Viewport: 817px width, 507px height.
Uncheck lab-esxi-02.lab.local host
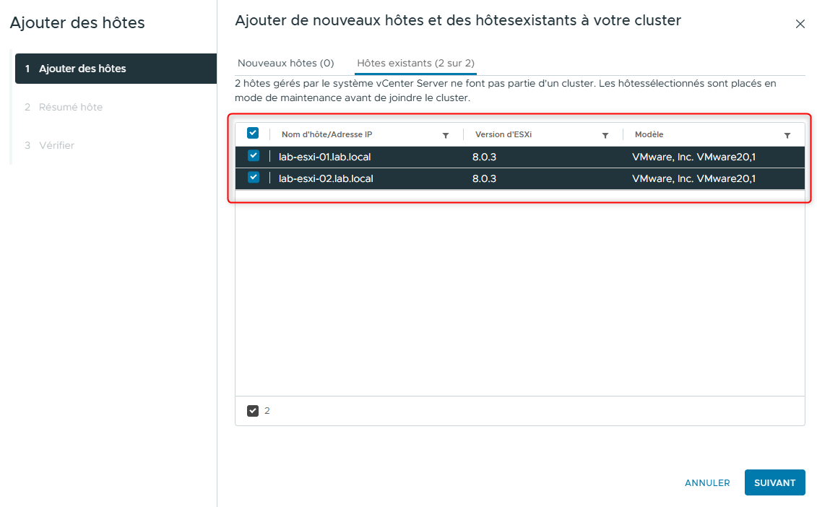coord(253,178)
